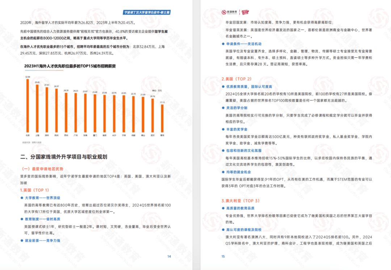Click heading 1.英国（TOP 1）

[x=34, y=190]
